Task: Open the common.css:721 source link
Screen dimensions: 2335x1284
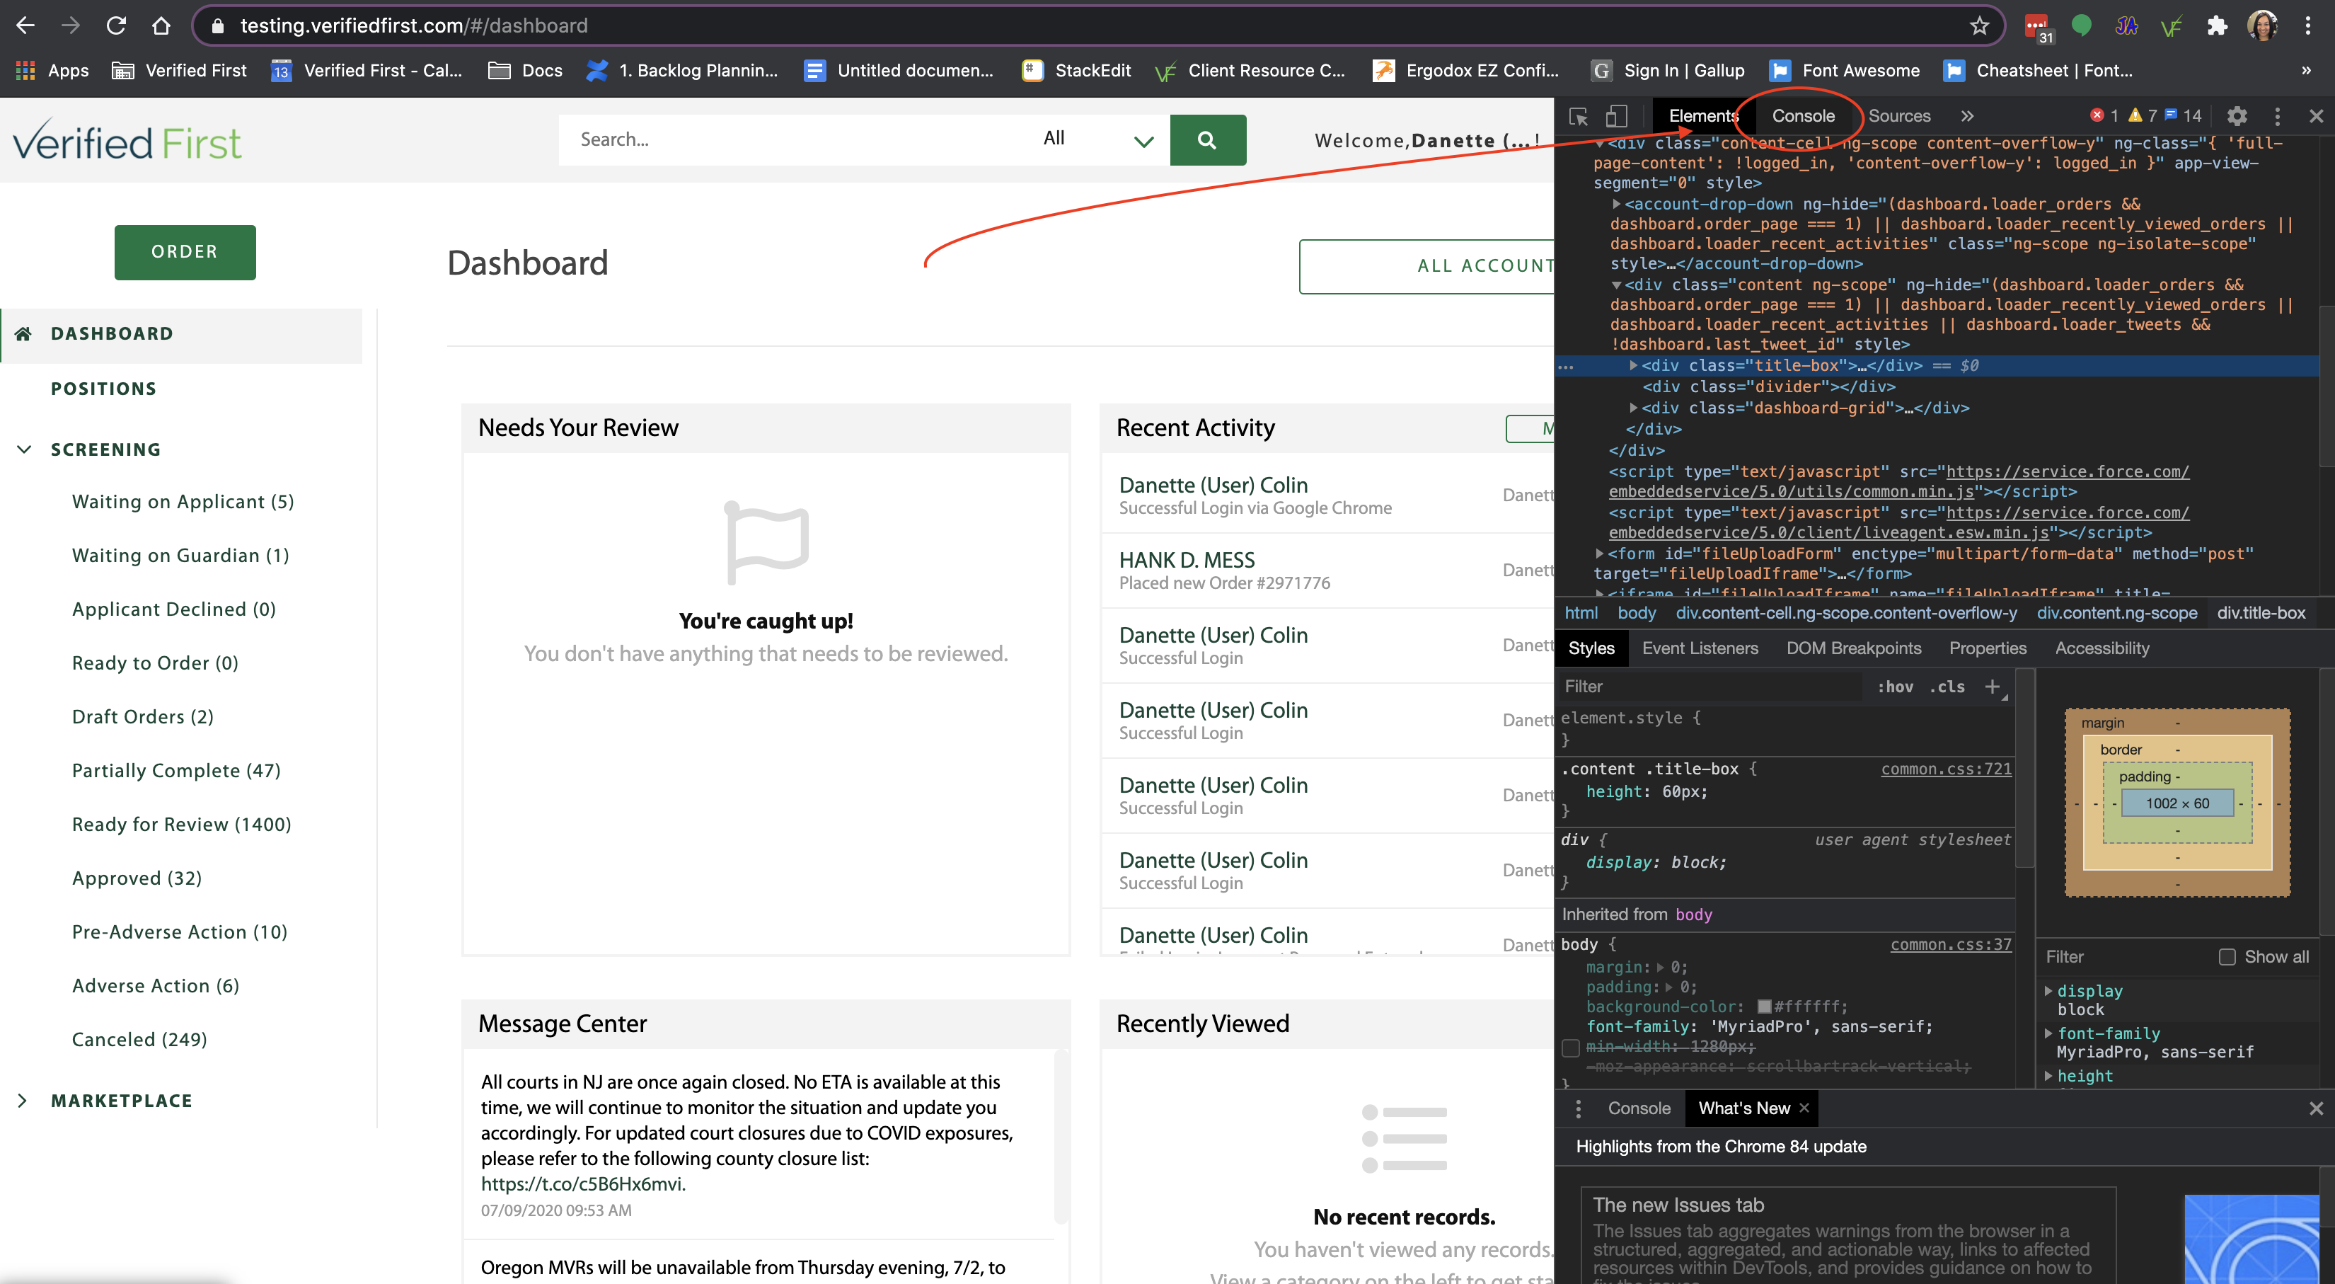Action: click(x=1945, y=769)
